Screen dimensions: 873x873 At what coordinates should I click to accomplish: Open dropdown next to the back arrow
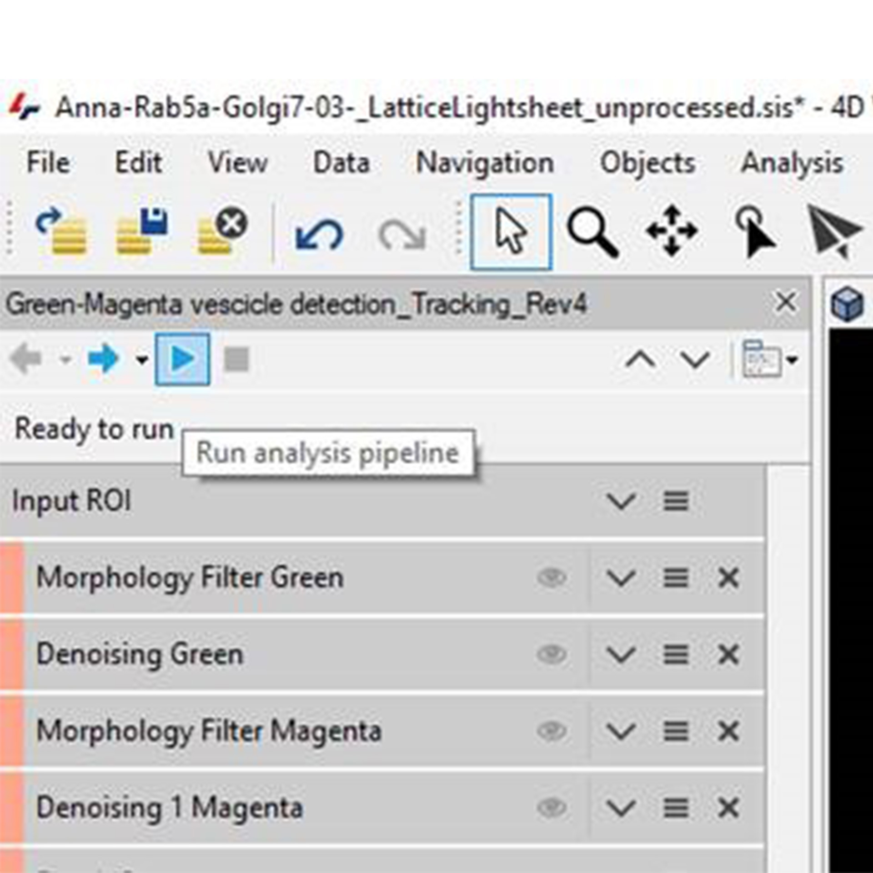pyautogui.click(x=65, y=360)
